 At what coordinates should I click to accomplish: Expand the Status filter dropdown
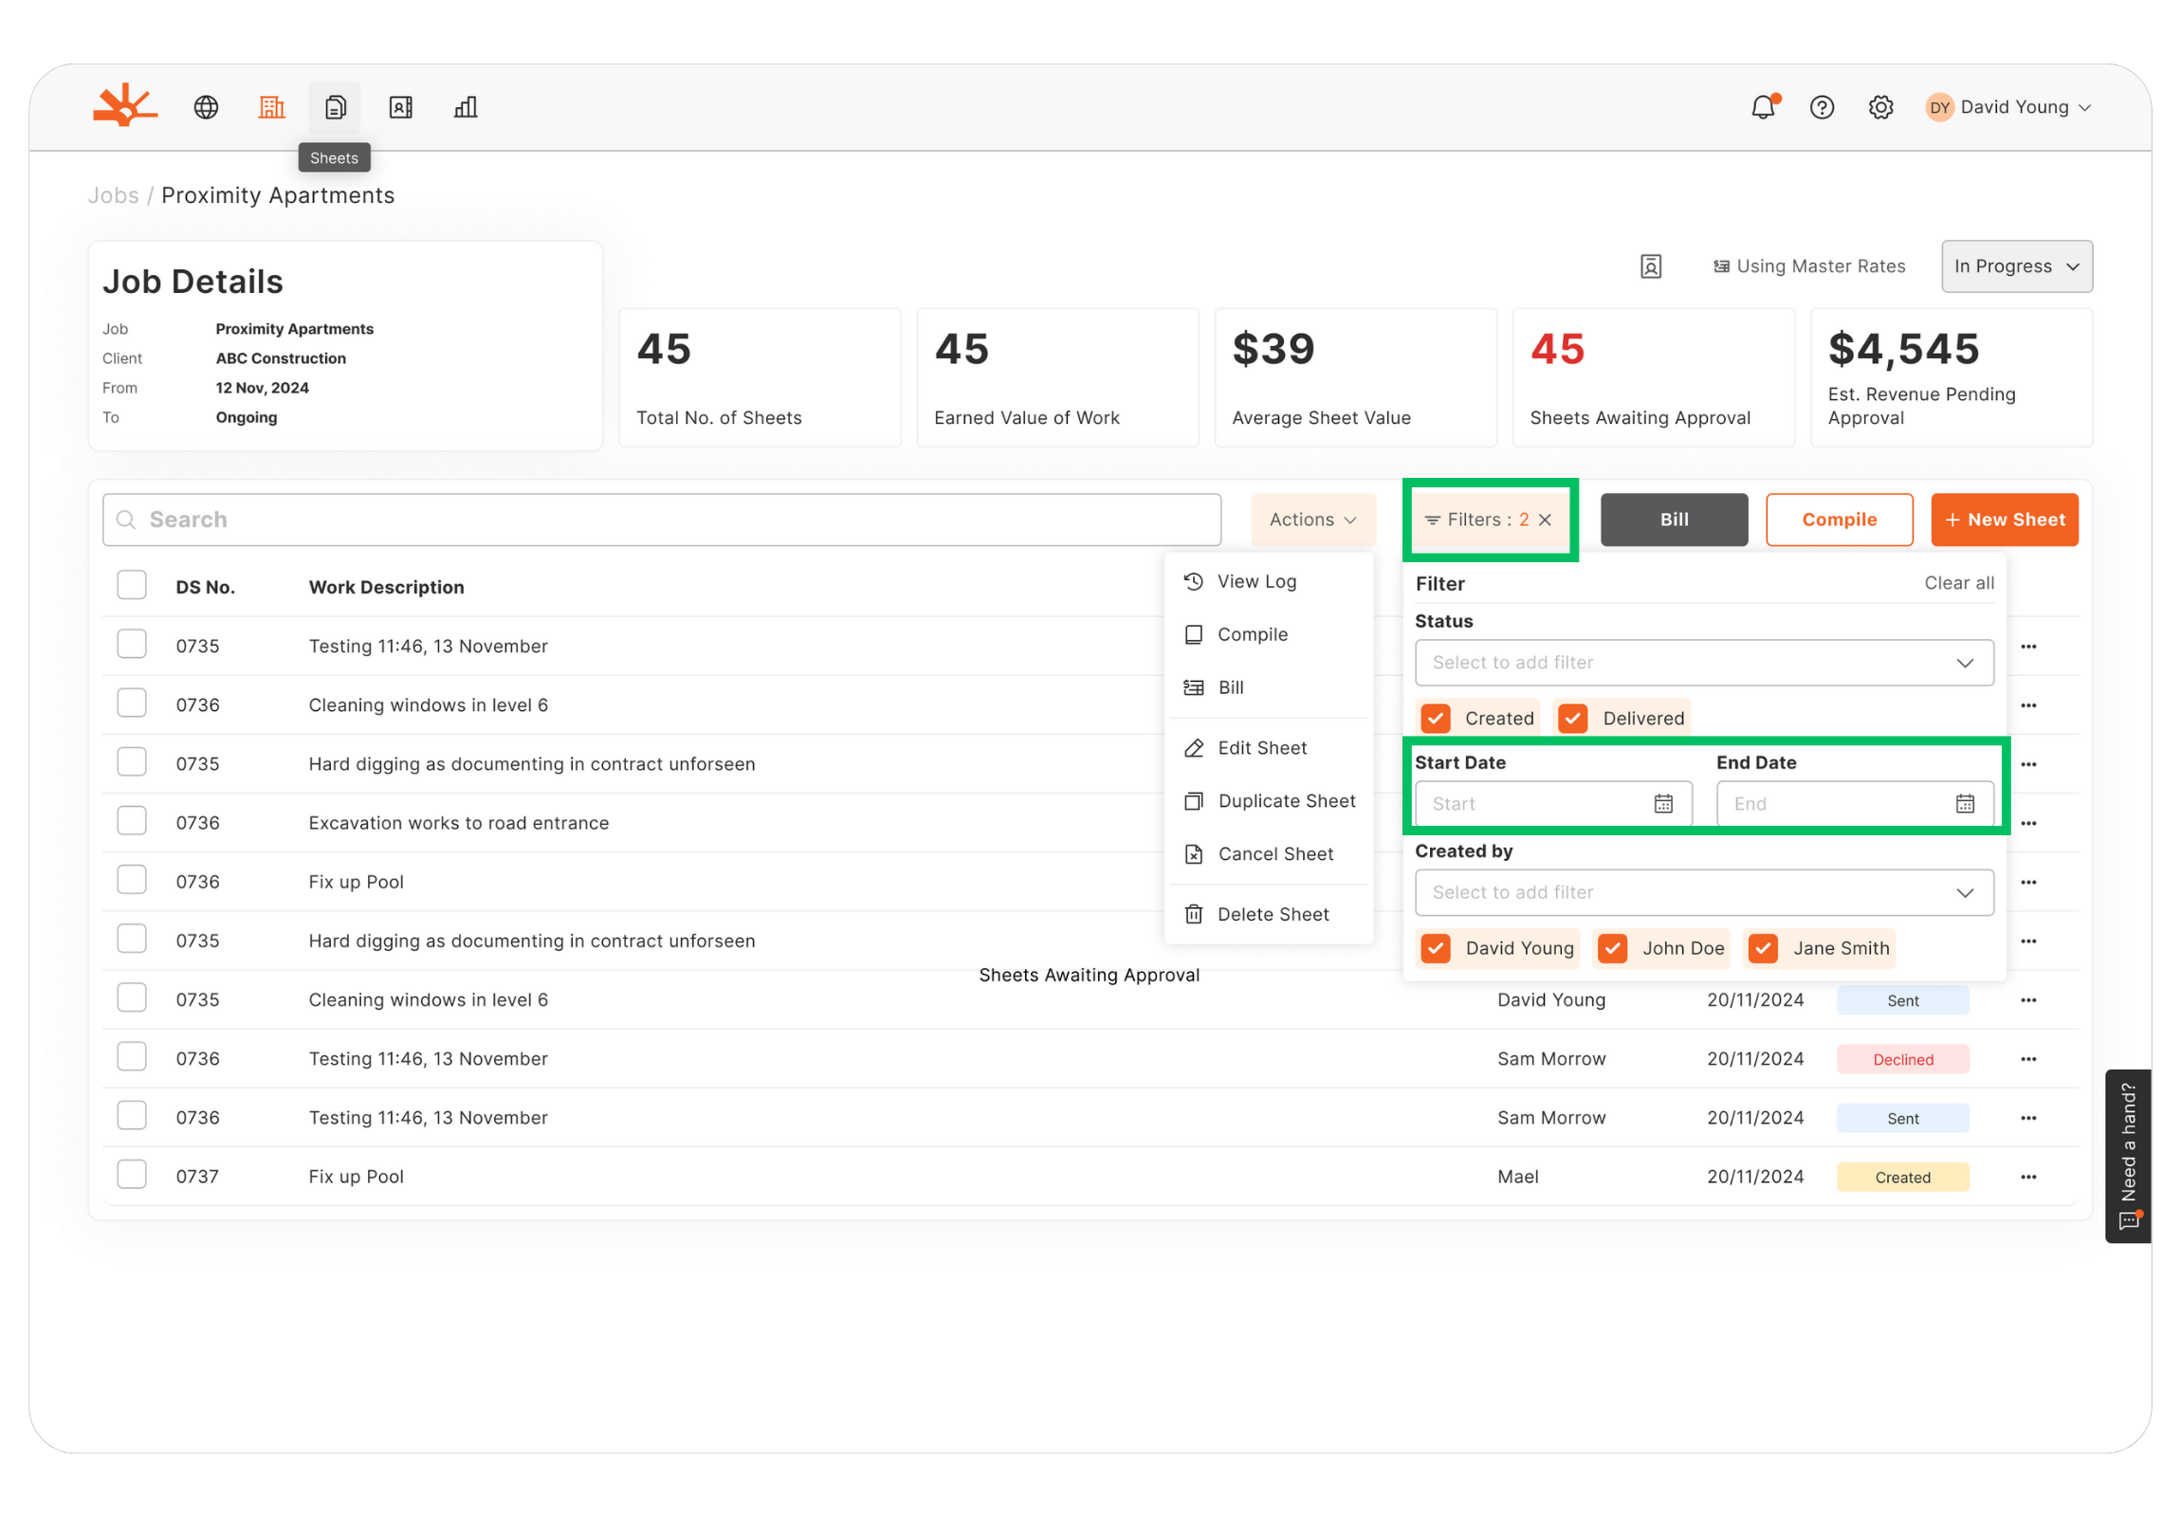(x=1703, y=662)
